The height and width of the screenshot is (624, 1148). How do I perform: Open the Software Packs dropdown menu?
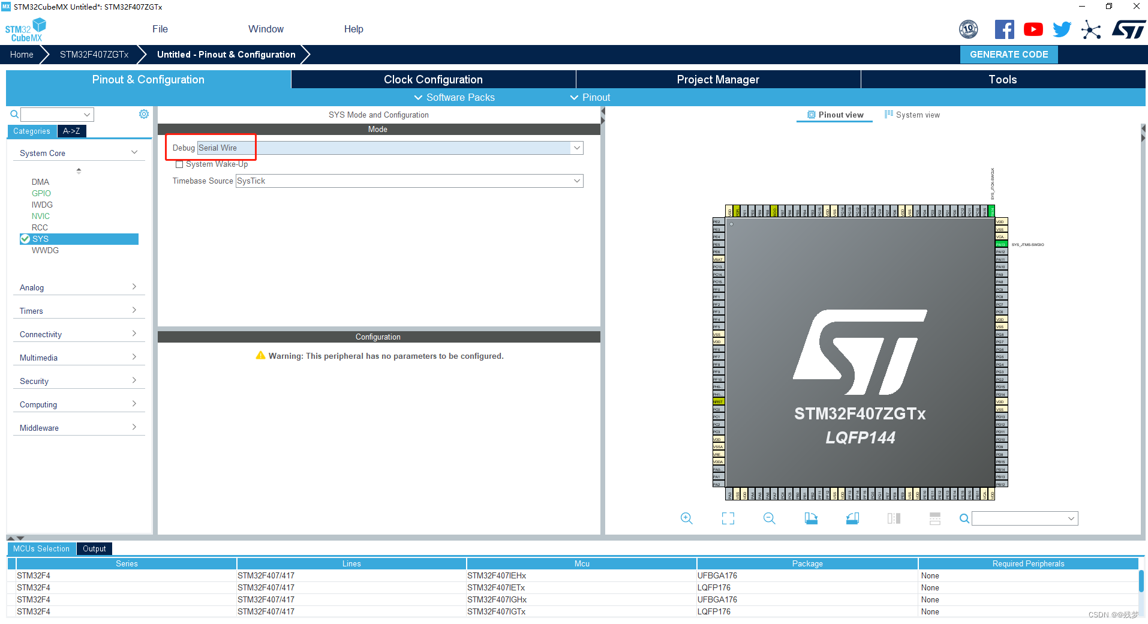point(454,97)
